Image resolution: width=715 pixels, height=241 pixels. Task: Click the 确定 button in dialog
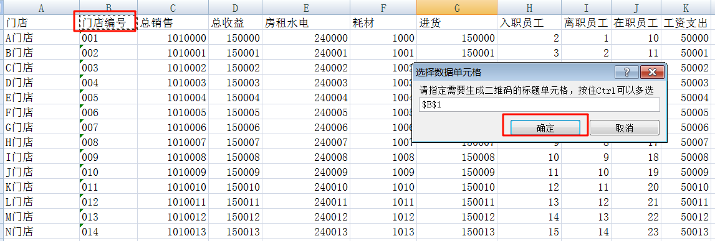pyautogui.click(x=545, y=128)
